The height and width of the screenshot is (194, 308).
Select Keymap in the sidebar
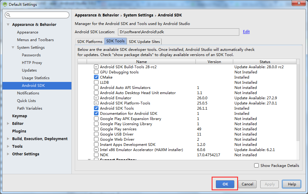coord(20,116)
